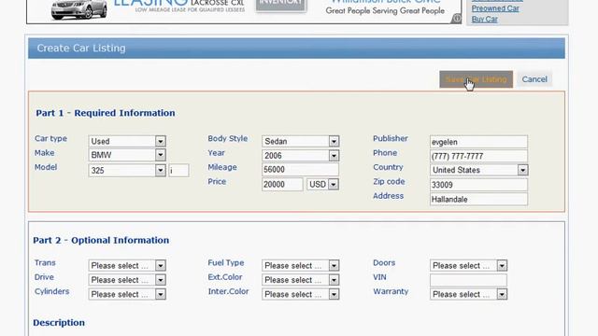This screenshot has width=598, height=336.
Task: Open the Buy Car link
Action: click(x=484, y=19)
